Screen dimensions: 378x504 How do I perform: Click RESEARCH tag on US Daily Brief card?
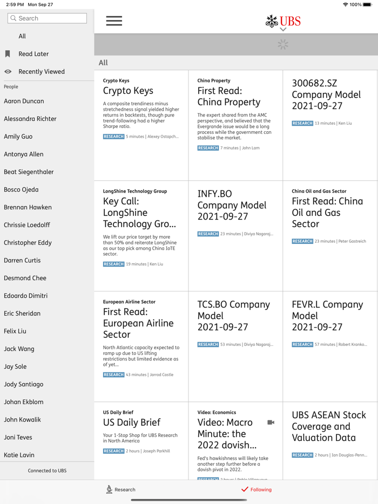[113, 451]
